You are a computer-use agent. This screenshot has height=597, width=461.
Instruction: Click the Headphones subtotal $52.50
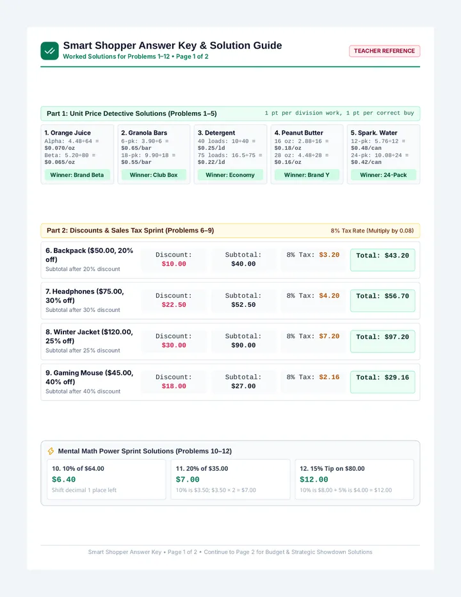[x=243, y=305]
